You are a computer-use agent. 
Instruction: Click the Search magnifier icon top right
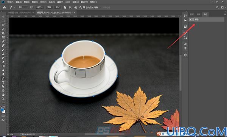coord(217,8)
